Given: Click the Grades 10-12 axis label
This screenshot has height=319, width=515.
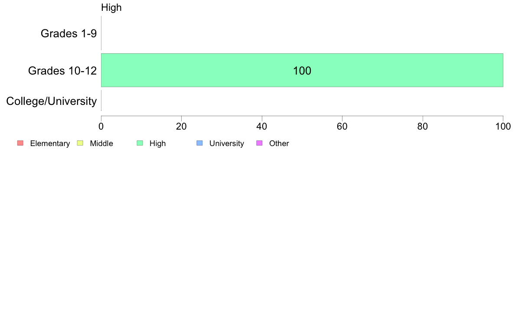Looking at the screenshot, I should (62, 71).
